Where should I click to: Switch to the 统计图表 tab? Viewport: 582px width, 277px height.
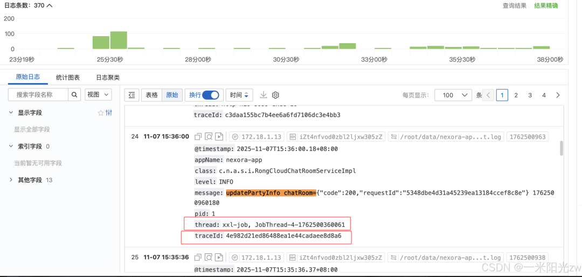point(67,78)
